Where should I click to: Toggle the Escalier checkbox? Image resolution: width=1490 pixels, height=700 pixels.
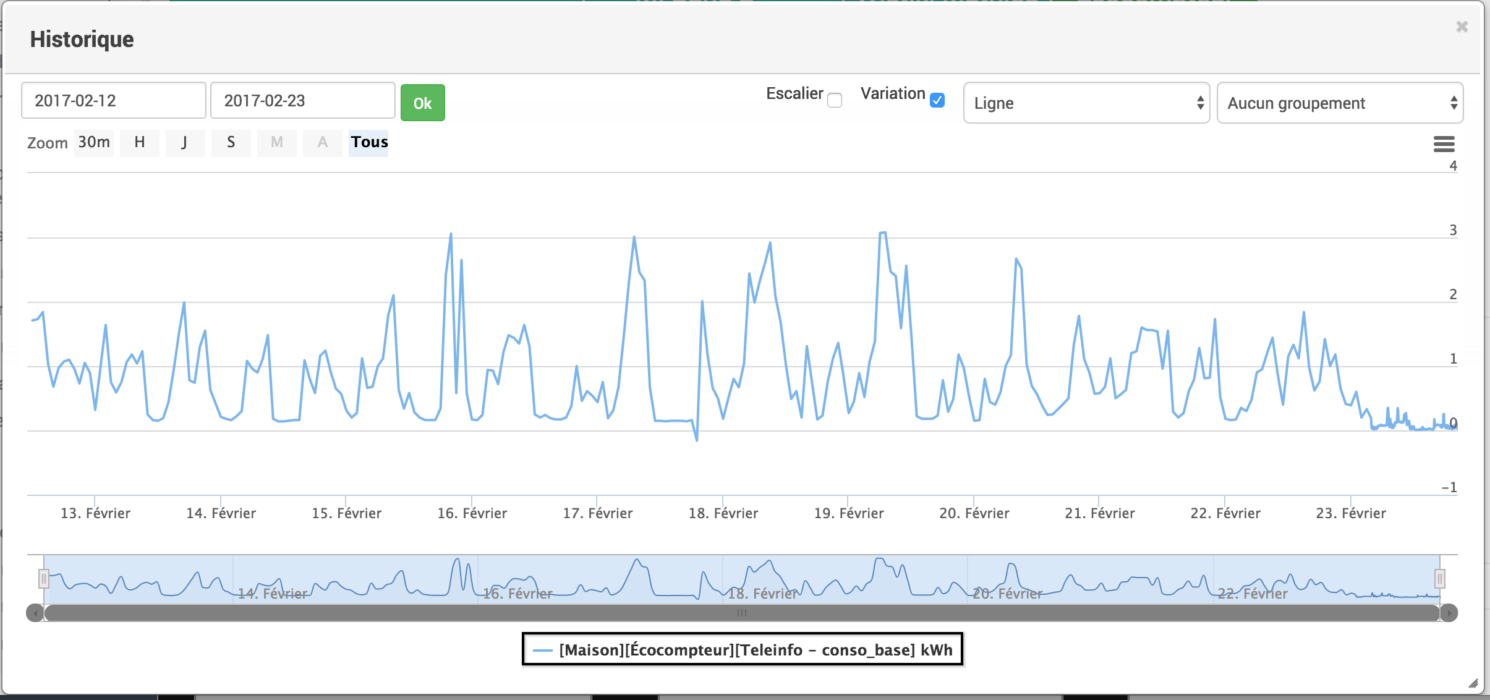pyautogui.click(x=835, y=100)
